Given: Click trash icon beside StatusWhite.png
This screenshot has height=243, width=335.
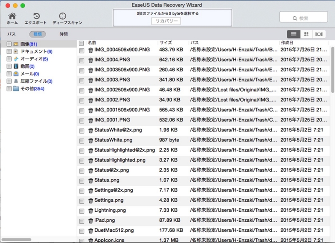Looking at the screenshot, I should 90,141.
